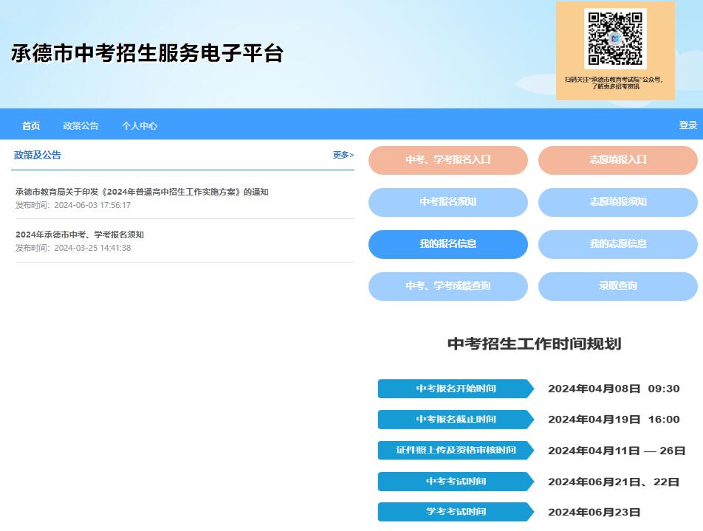The width and height of the screenshot is (703, 531).
Task: Open 中考报名须知 button
Action: click(x=447, y=202)
